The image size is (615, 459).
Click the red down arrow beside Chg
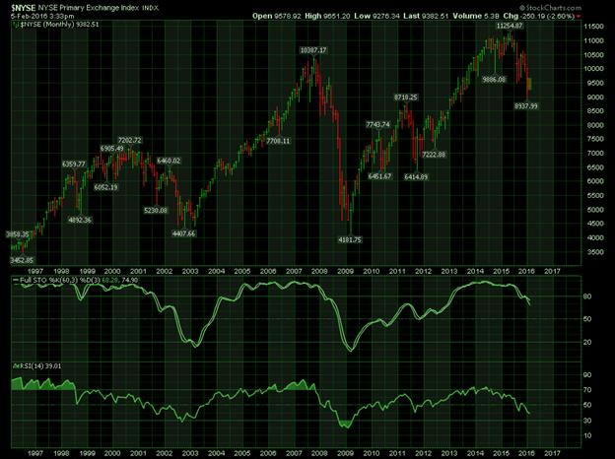coord(579,16)
